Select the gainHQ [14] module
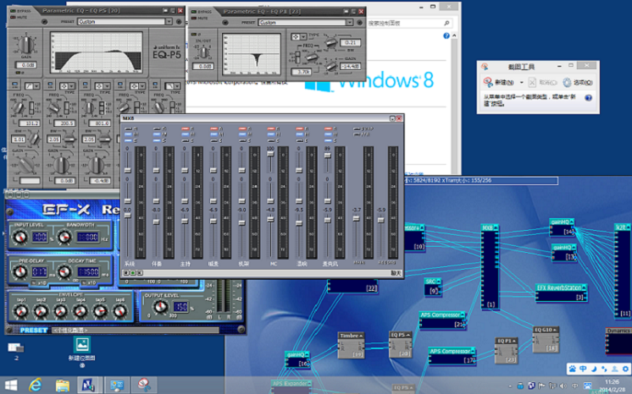This screenshot has width=632, height=394. (x=562, y=227)
